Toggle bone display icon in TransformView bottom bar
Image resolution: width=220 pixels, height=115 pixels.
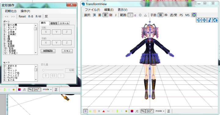pyautogui.click(x=86, y=111)
